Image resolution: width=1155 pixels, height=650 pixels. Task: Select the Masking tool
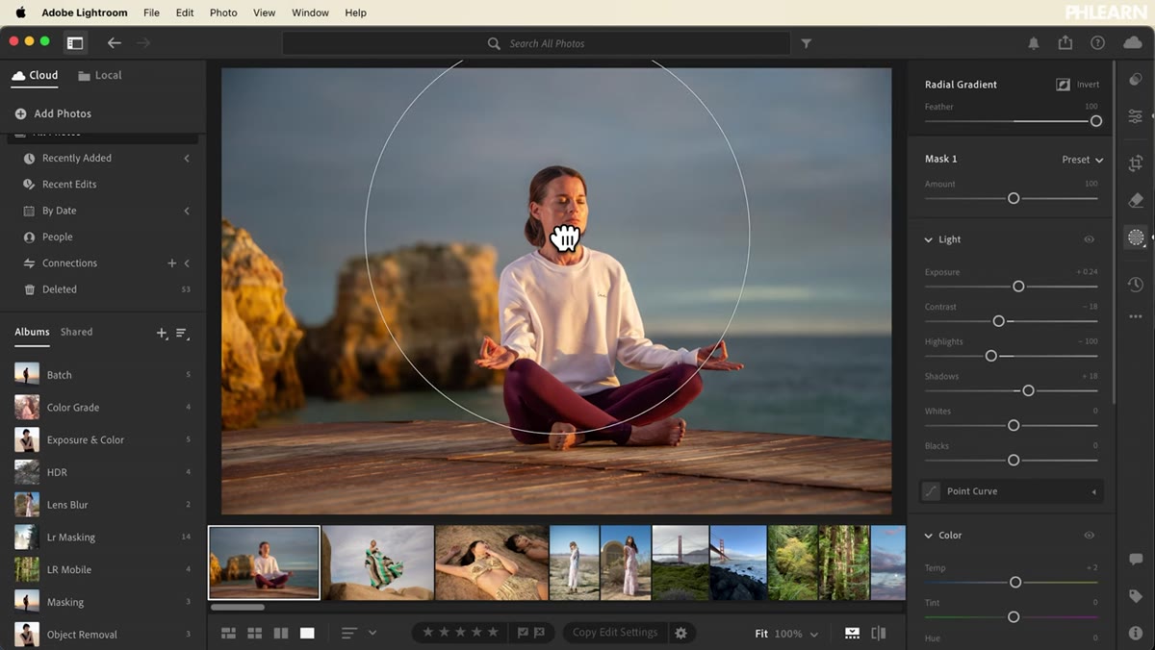(1136, 237)
